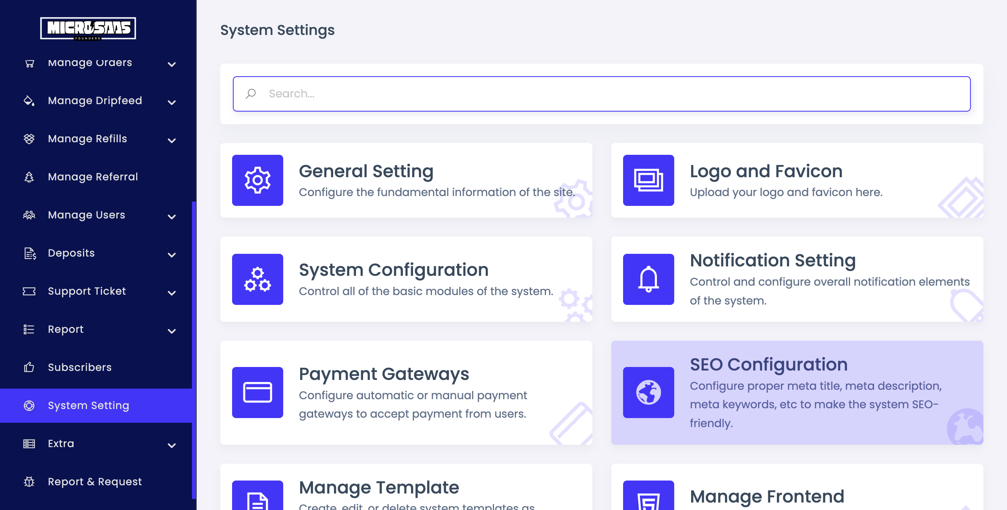Click the Notification Setting bell icon

coord(648,279)
